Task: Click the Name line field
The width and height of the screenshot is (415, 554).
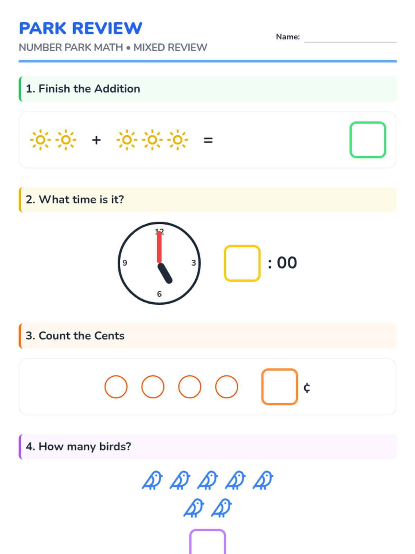Action: tap(350, 37)
